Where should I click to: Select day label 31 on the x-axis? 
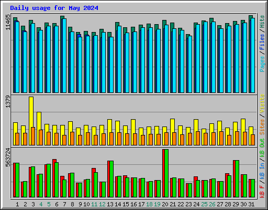[251, 204]
